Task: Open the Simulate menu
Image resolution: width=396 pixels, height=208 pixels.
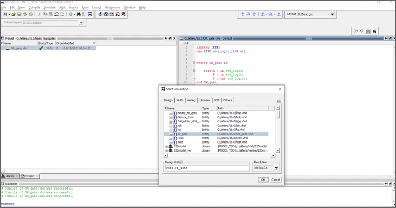Action: (x=50, y=7)
